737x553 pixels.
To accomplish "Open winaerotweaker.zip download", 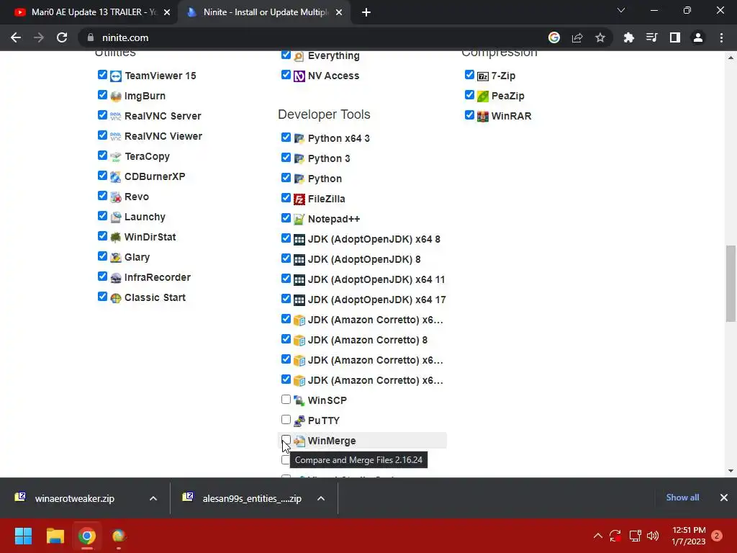I will (75, 498).
